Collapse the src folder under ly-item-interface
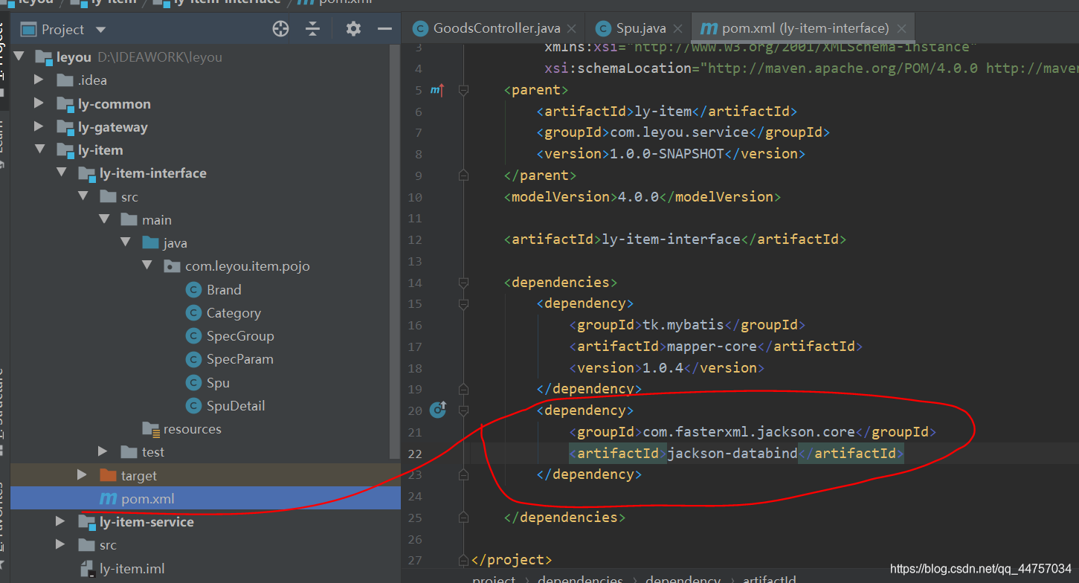 (83, 196)
